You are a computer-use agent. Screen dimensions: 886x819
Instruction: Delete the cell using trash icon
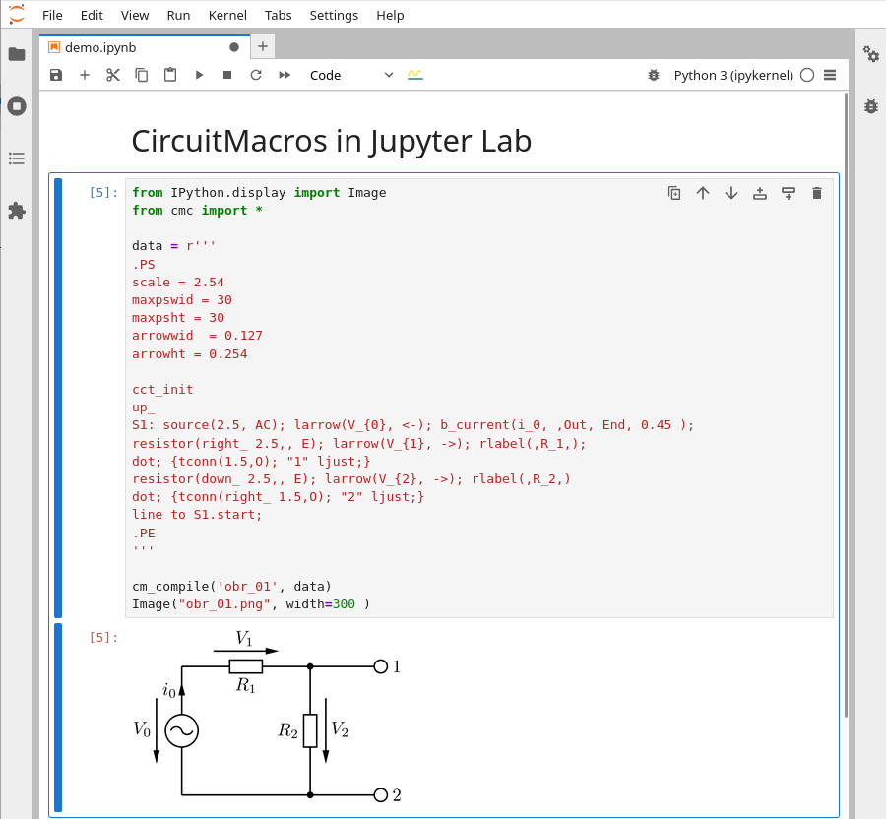[x=816, y=193]
